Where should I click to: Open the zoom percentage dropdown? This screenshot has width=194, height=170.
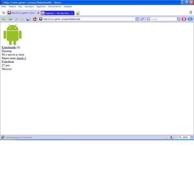coord(192,138)
